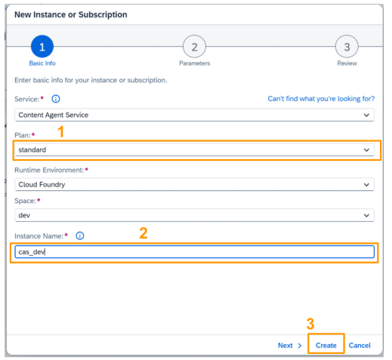Viewport: 392px width, 360px height.
Task: Click the Create button
Action: click(326, 346)
